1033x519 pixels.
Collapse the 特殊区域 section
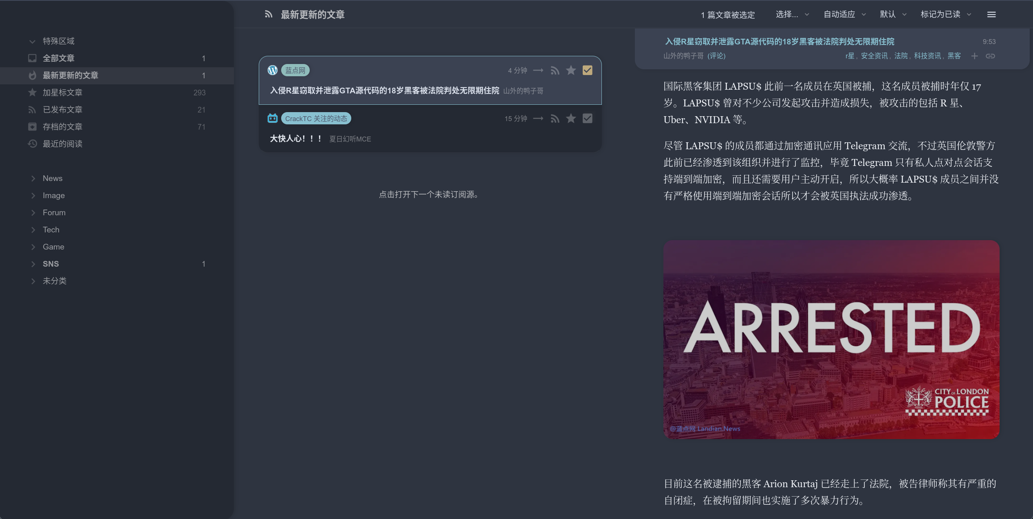coord(32,41)
